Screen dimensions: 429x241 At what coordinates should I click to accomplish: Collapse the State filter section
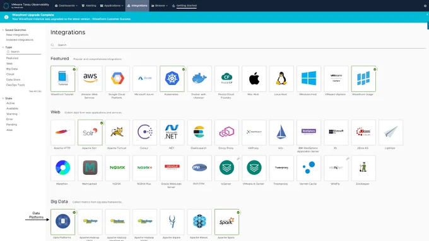coord(3,98)
